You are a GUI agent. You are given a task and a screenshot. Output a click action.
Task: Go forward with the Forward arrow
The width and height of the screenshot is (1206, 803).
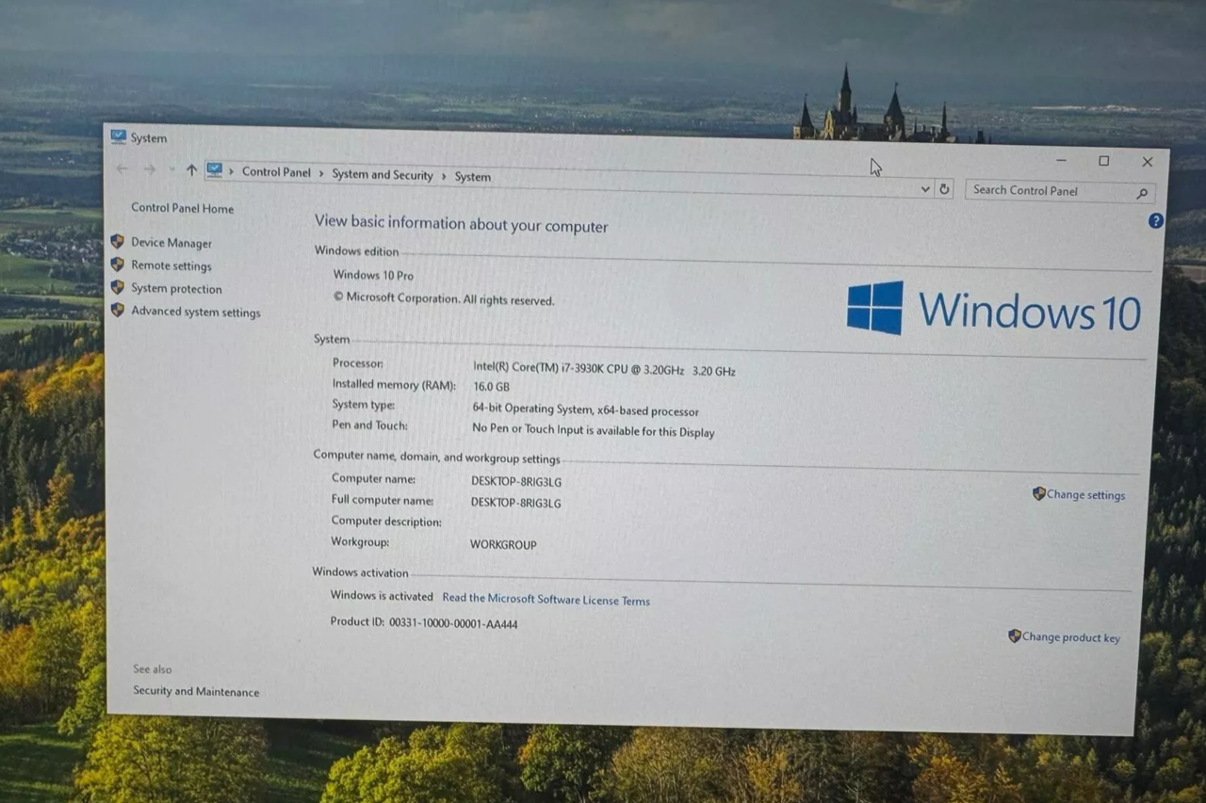point(150,169)
